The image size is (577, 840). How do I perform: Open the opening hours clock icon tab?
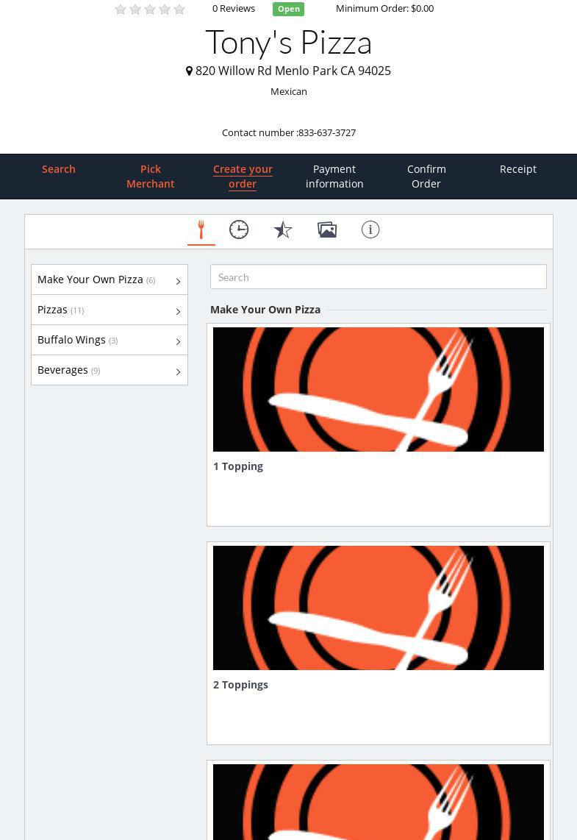[239, 229]
